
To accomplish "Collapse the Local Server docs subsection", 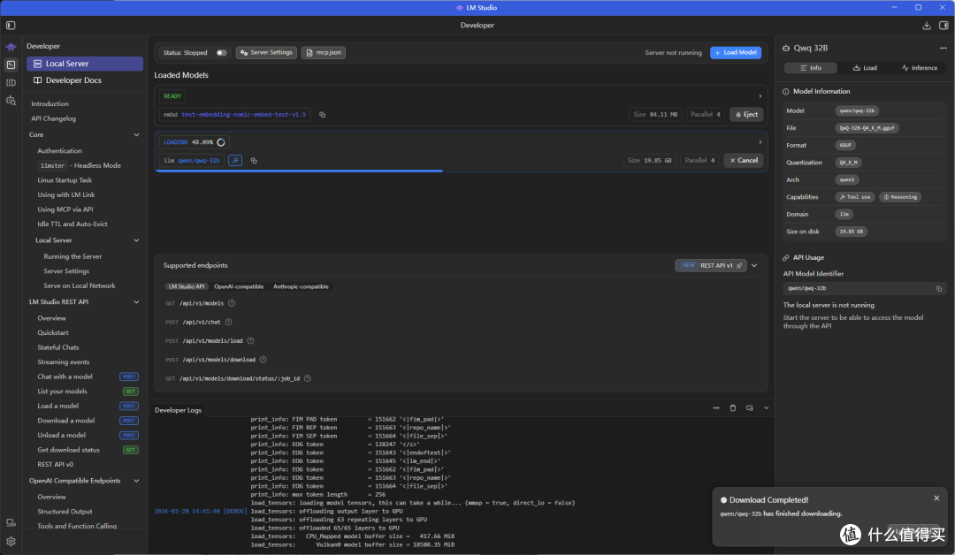I will tap(136, 240).
